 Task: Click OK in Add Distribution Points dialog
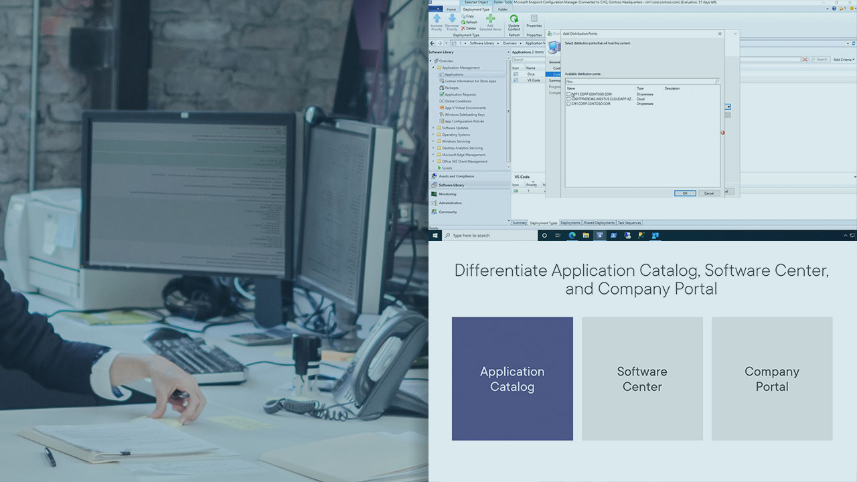coord(684,193)
